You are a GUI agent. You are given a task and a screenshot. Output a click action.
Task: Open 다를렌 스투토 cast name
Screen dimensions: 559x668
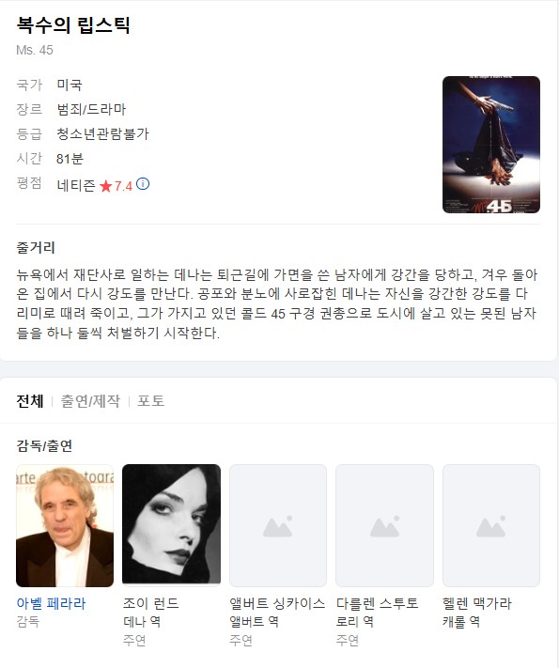click(x=377, y=603)
